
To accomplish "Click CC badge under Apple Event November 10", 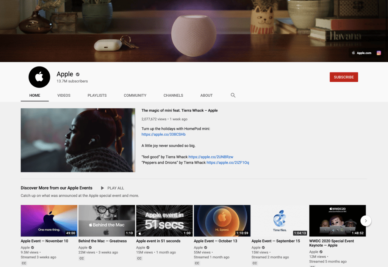I will 24,263.
